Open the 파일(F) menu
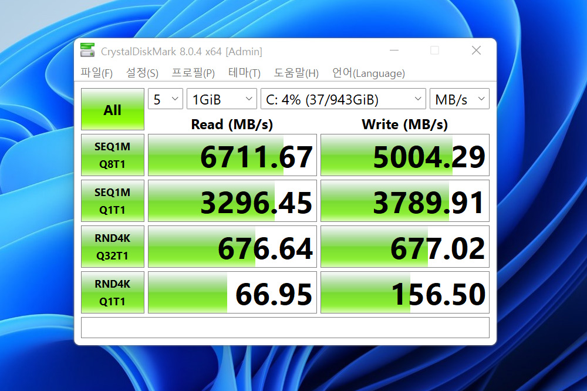 pos(96,73)
